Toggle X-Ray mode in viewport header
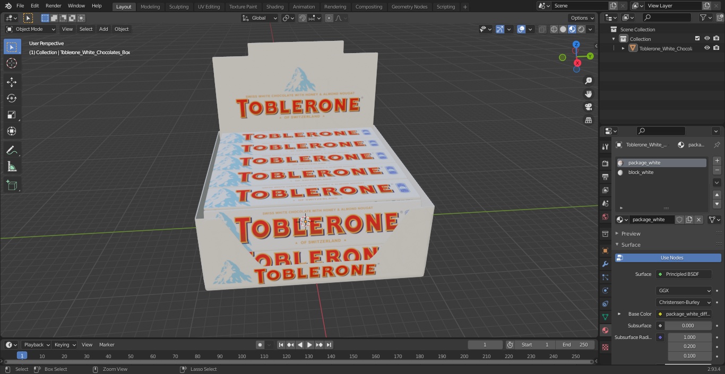This screenshot has height=374, width=725. point(542,29)
